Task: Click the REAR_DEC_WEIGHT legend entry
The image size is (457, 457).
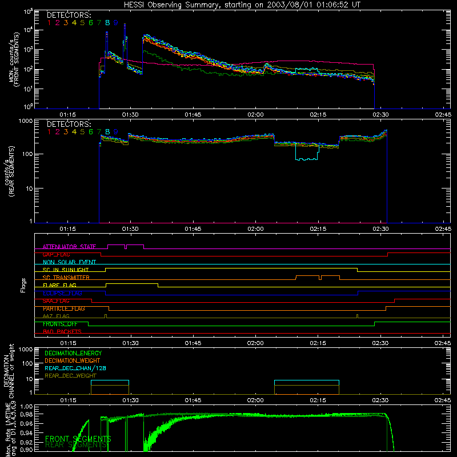Action: coord(70,376)
